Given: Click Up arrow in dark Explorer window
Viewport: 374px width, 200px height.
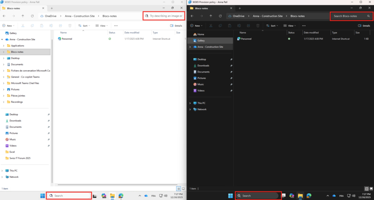Looking at the screenshot, I should coord(210,16).
